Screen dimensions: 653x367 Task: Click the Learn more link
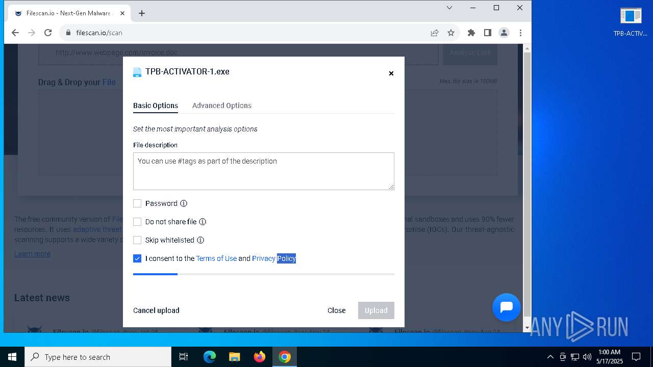point(32,254)
